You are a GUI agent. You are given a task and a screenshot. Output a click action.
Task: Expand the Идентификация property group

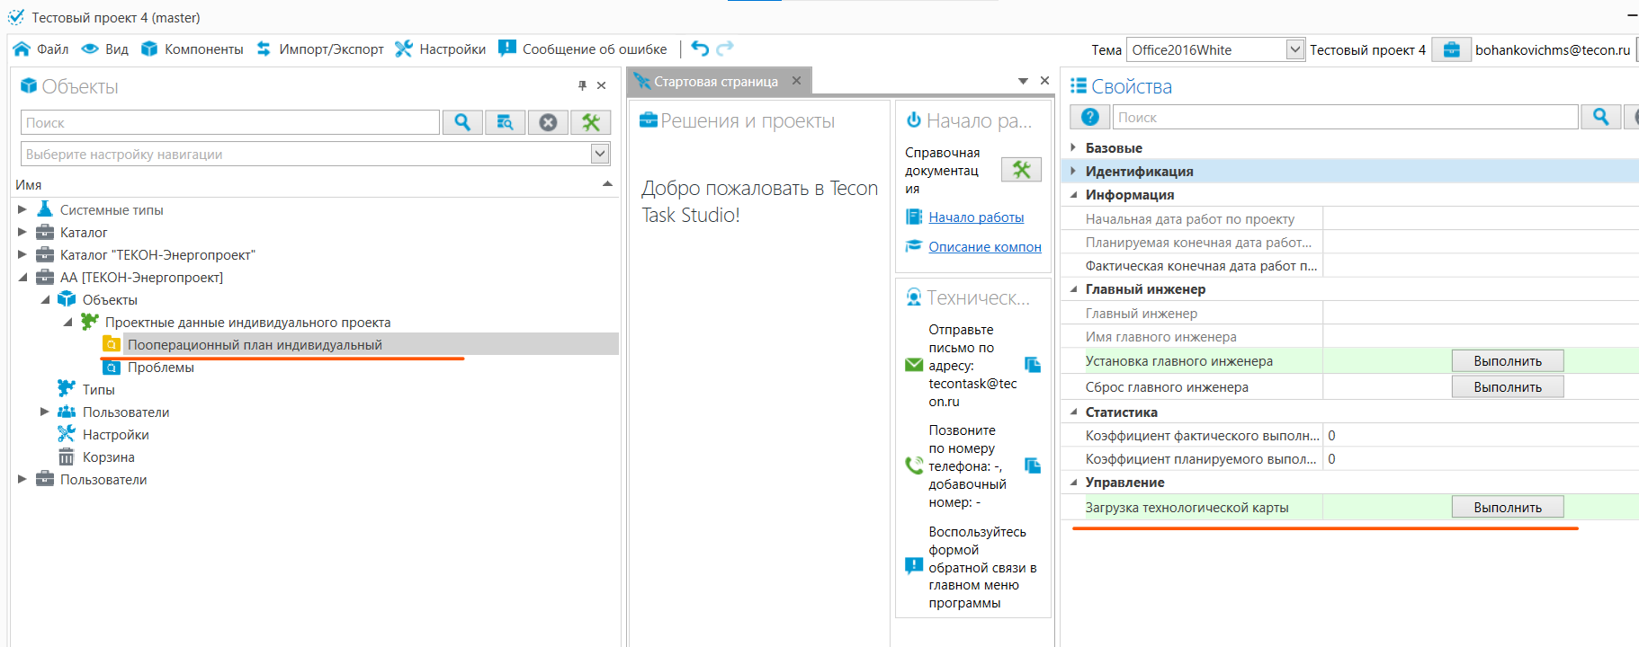pyautogui.click(x=1073, y=171)
